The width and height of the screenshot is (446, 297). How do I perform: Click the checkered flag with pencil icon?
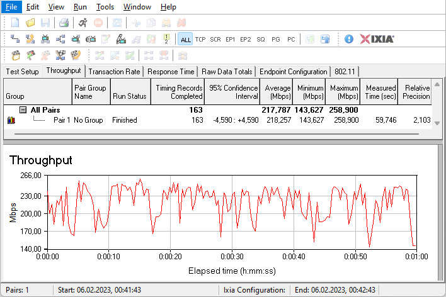pos(31,55)
